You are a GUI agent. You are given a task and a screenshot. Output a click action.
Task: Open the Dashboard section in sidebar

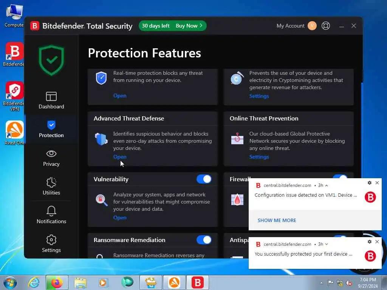(x=51, y=100)
